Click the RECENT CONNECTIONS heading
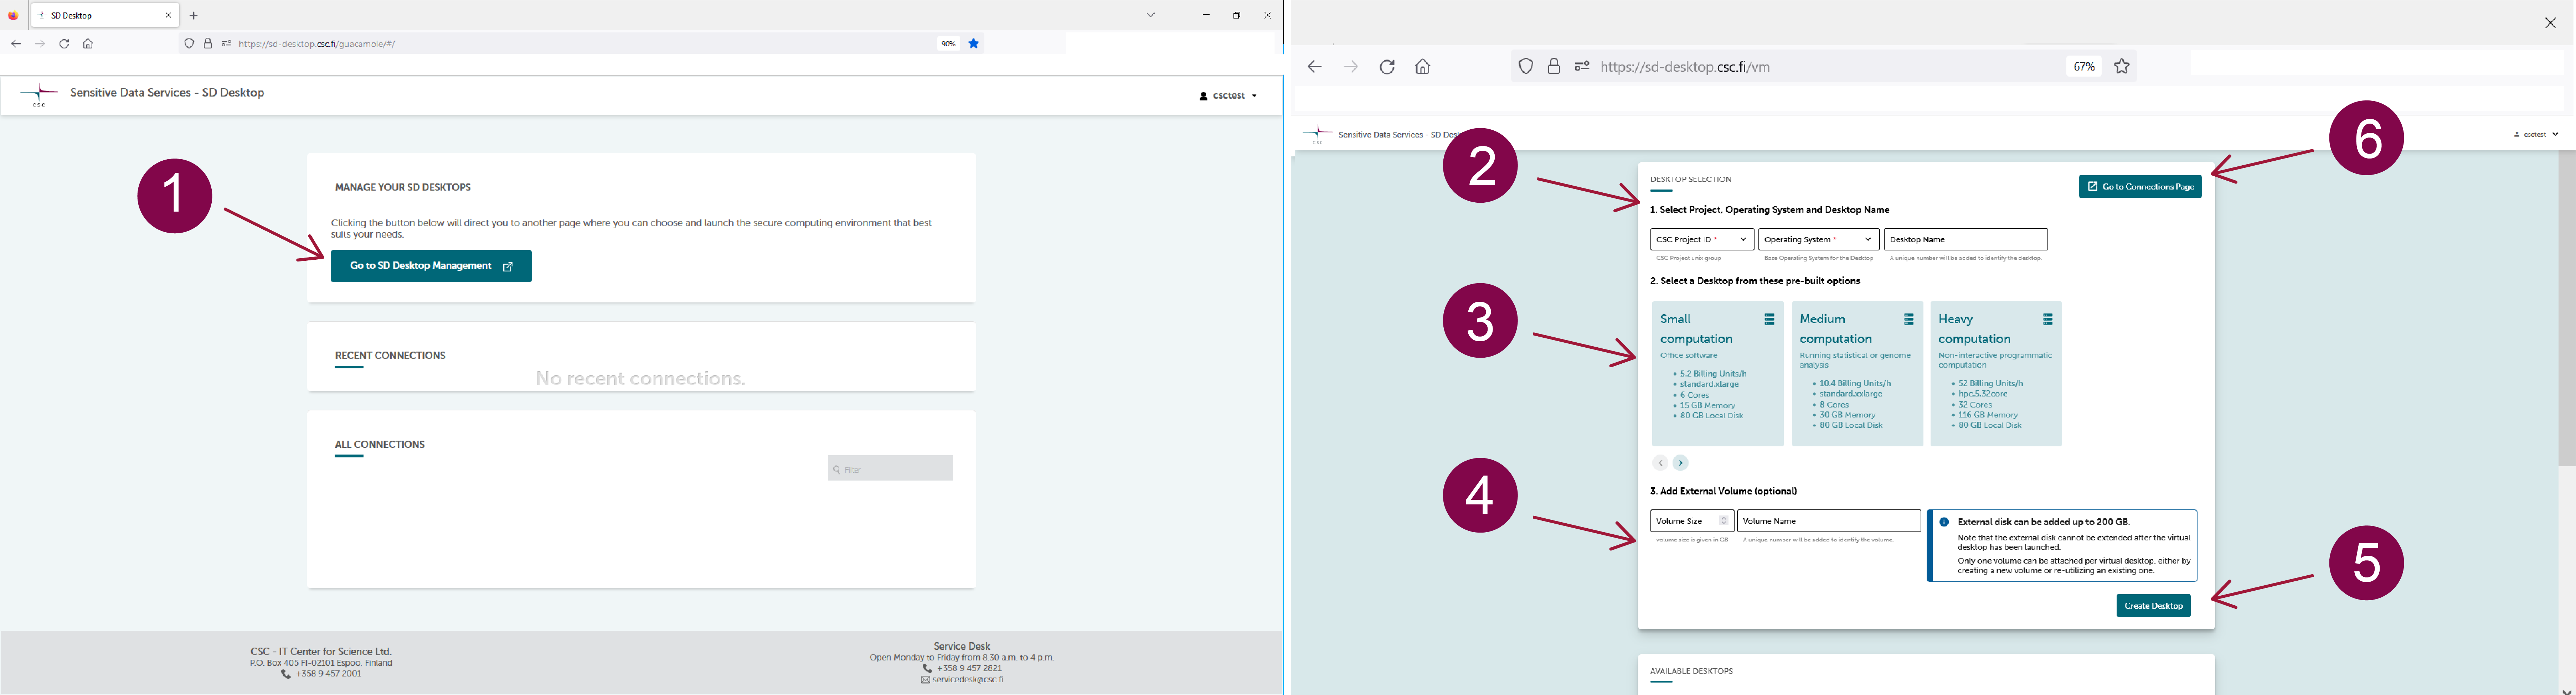The width and height of the screenshot is (2576, 695). pos(390,356)
